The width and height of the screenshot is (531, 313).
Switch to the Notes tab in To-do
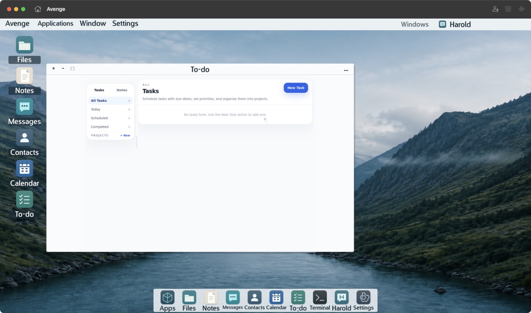(x=122, y=90)
